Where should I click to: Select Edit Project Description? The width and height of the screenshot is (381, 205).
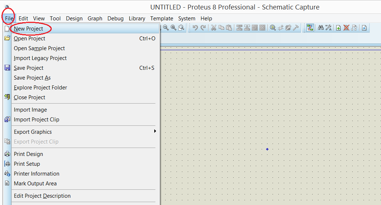82,196
